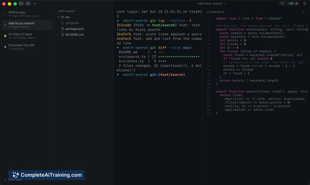Image resolution: width=310 pixels, height=185 pixels.
Task: Select the Document the API task
Action: pos(27,47)
